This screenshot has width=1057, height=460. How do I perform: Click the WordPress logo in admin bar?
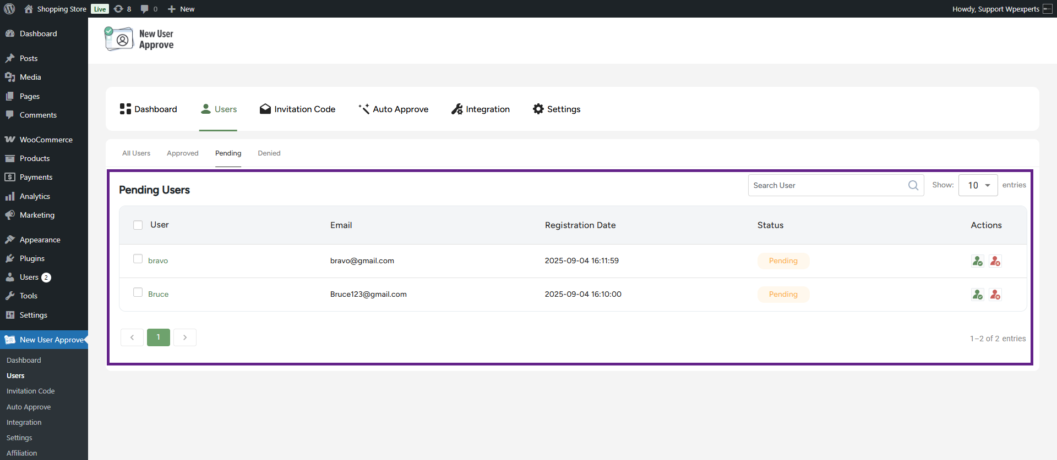[9, 9]
